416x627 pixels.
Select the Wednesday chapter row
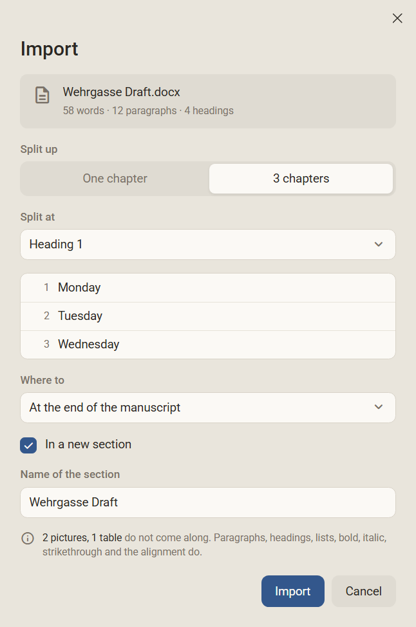pos(208,344)
